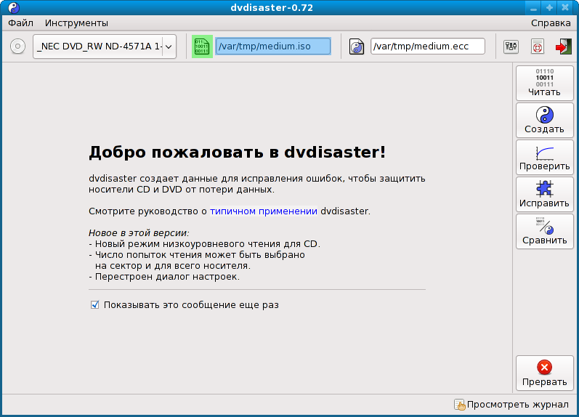Viewport: 579px width, 417px height.
Task: Click the Новое в этой версии text
Action: click(139, 233)
